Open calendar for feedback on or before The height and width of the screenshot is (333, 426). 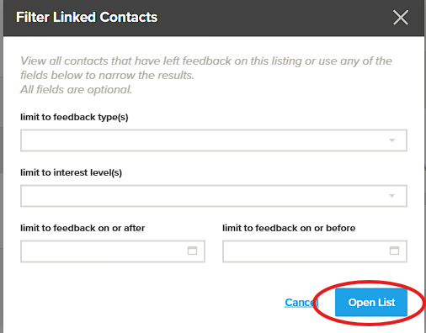click(394, 251)
